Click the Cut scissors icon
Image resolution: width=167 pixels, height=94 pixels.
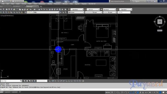pyautogui.click(x=17, y=9)
